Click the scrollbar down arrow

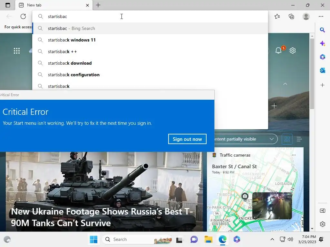312,229
